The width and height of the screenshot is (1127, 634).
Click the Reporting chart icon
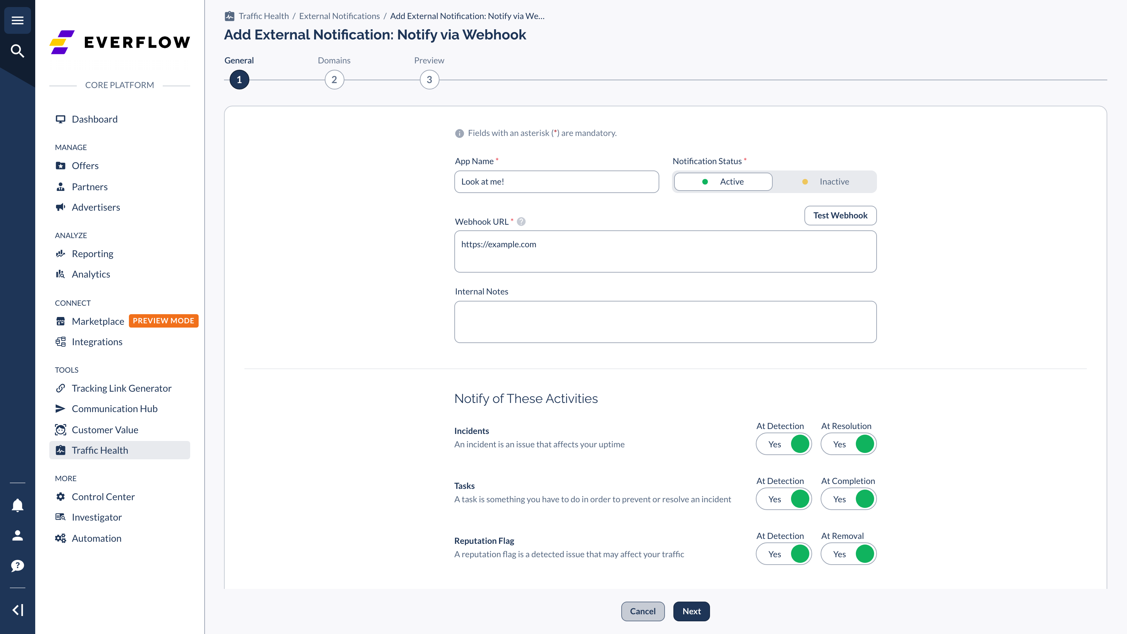tap(60, 254)
